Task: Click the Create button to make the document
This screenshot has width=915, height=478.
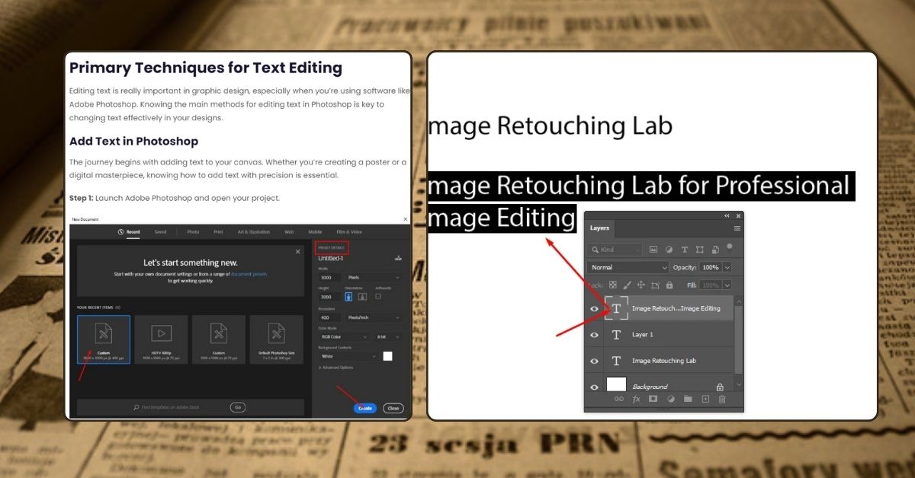Action: point(365,408)
